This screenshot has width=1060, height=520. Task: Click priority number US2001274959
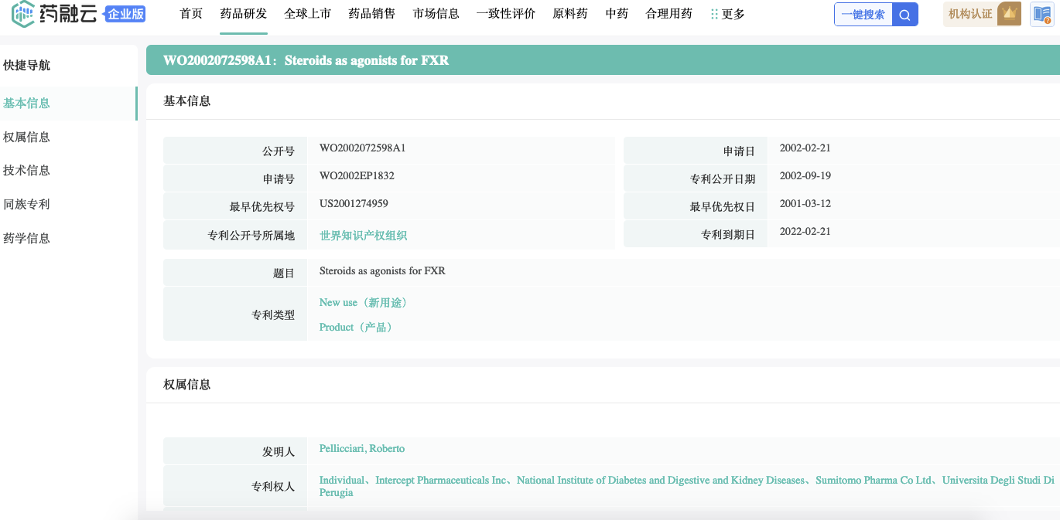point(354,203)
